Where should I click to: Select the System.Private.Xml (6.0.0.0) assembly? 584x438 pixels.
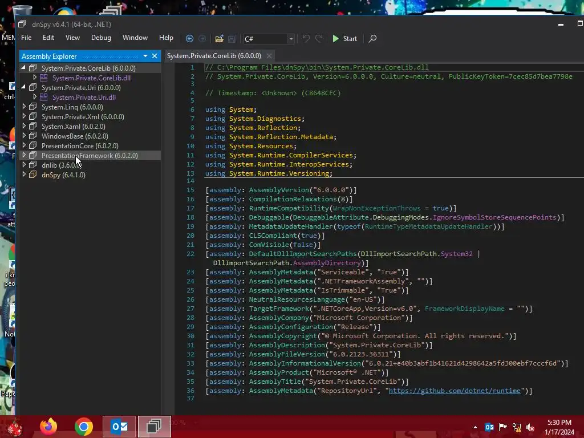click(x=83, y=116)
